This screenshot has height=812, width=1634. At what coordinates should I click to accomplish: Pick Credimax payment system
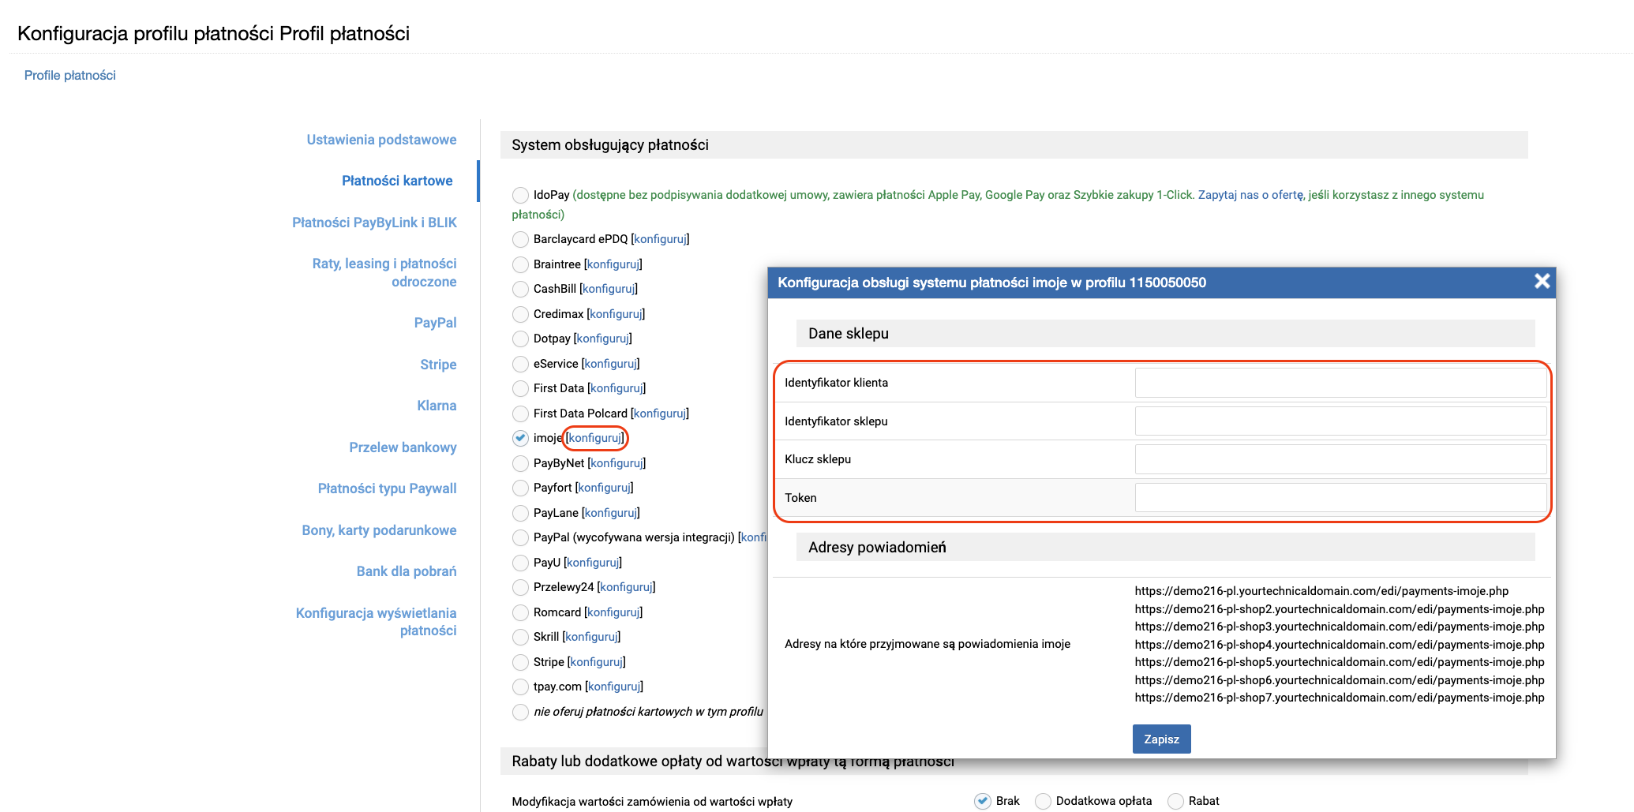point(520,314)
